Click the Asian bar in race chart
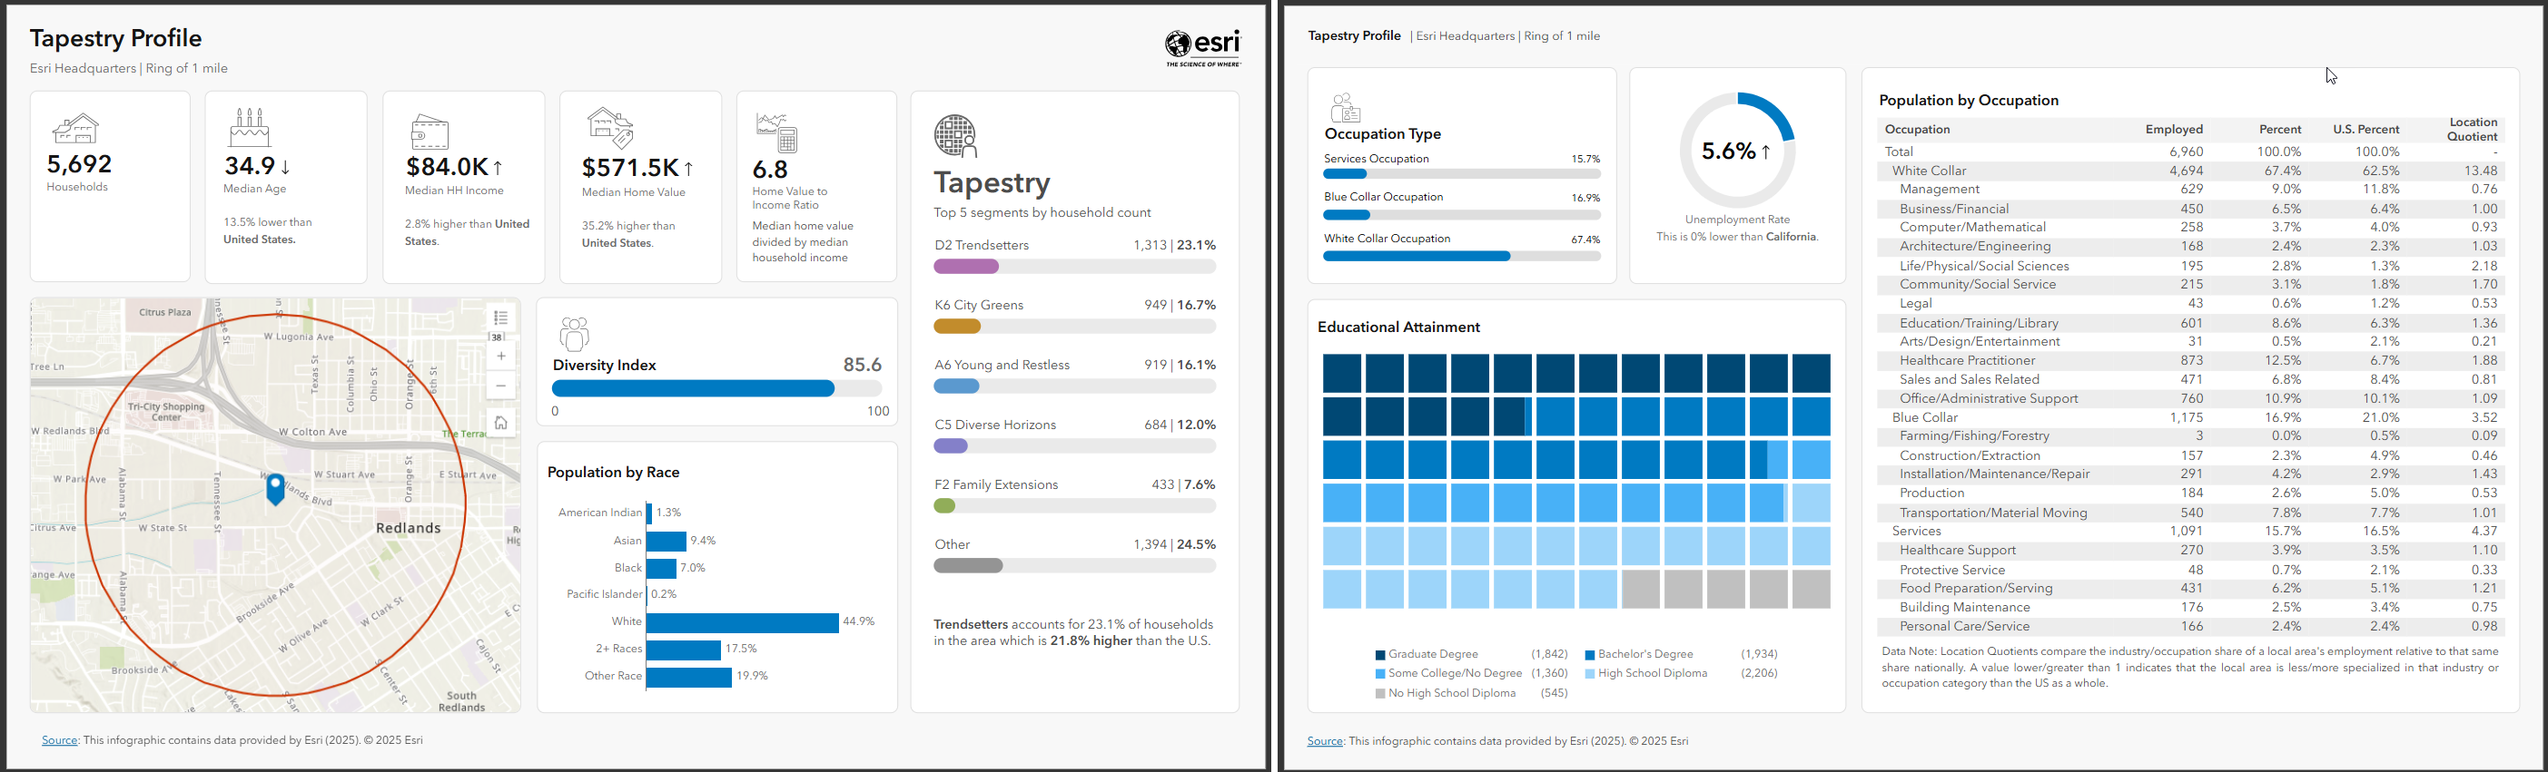The width and height of the screenshot is (2548, 772). [x=667, y=542]
